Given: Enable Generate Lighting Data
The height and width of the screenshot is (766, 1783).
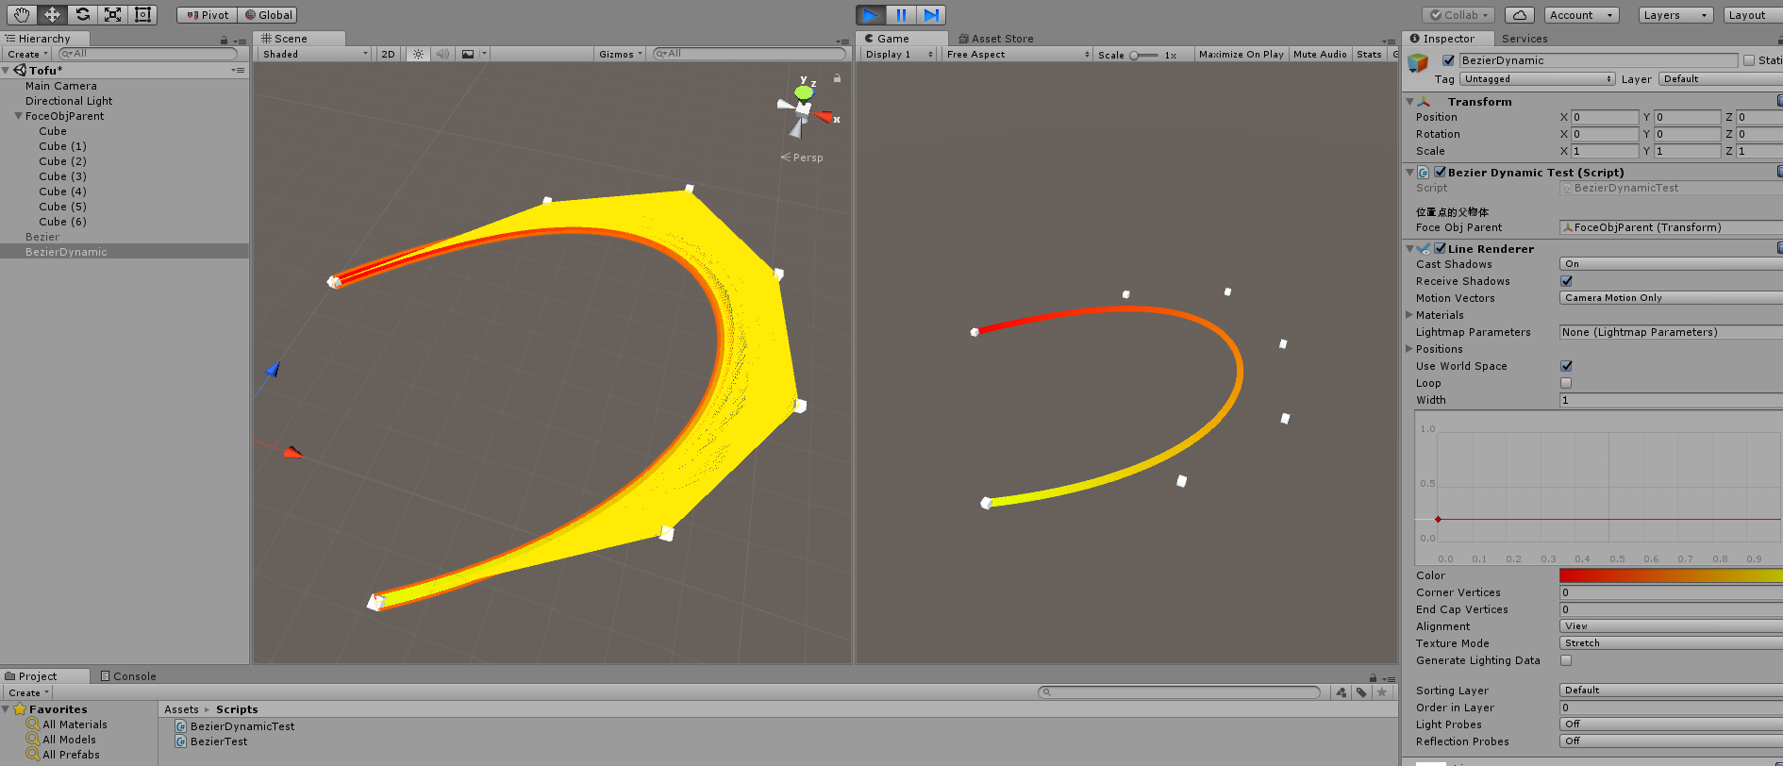Looking at the screenshot, I should click(x=1567, y=660).
